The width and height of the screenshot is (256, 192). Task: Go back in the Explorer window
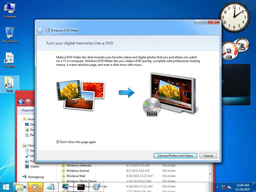(x=21, y=102)
